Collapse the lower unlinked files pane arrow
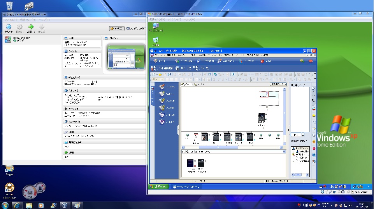The width and height of the screenshot is (374, 209). 284,152
